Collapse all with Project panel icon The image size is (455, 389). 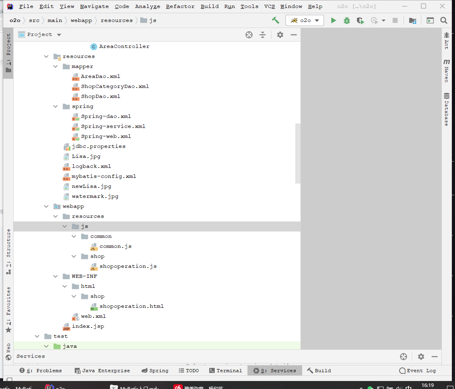point(263,35)
